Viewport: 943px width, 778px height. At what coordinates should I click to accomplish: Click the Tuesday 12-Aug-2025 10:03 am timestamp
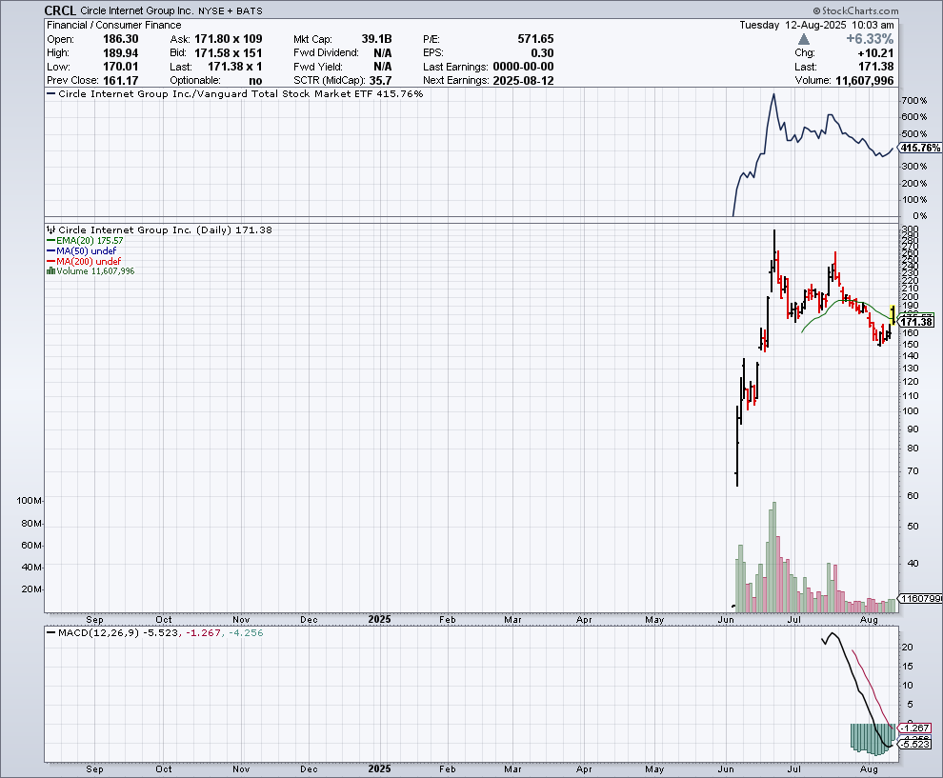(816, 25)
